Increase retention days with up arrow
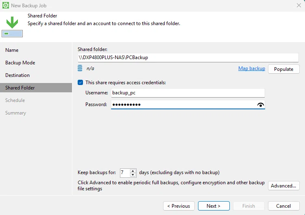The height and width of the screenshot is (215, 305). pyautogui.click(x=133, y=171)
